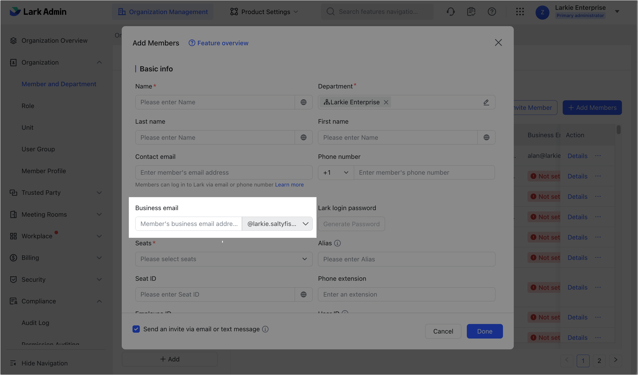Image resolution: width=638 pixels, height=375 pixels.
Task: Click the globe icon beside Seat ID field
Action: (x=303, y=294)
